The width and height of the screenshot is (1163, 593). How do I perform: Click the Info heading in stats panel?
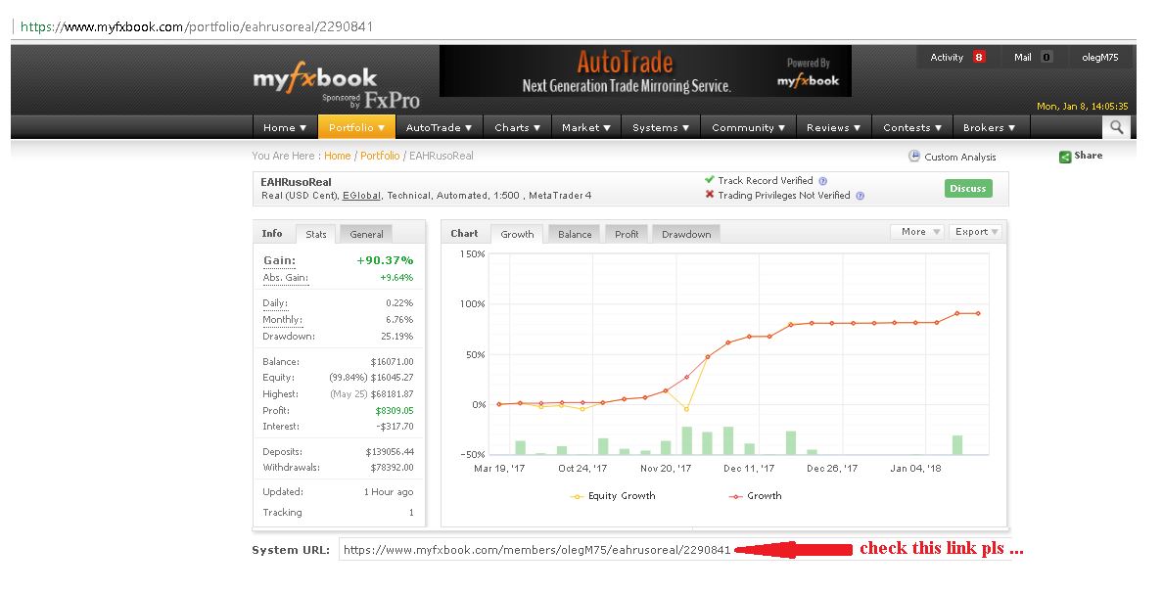271,234
